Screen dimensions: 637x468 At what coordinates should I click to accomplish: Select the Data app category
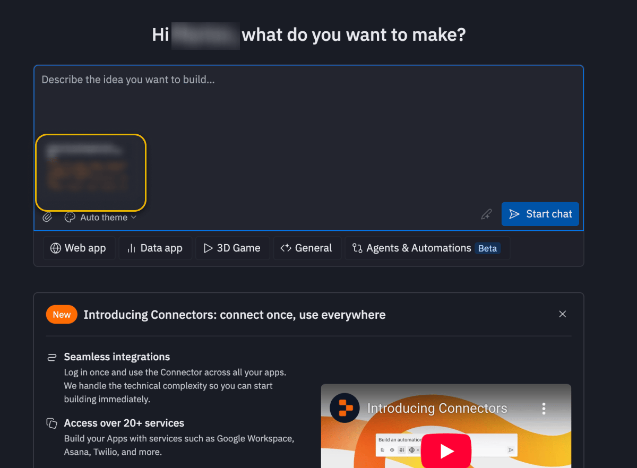pyautogui.click(x=156, y=248)
